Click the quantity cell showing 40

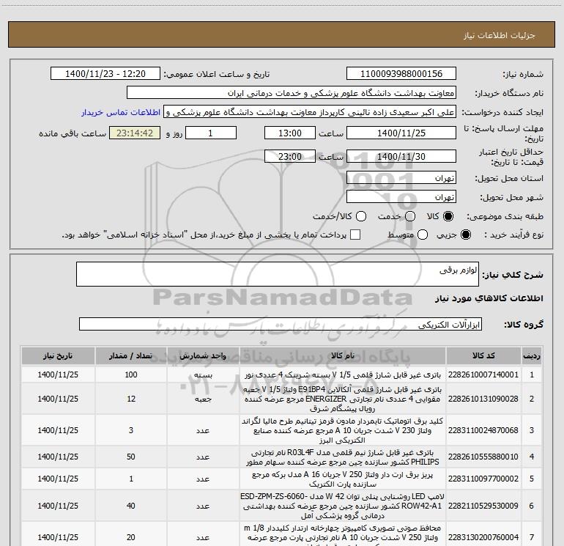click(131, 506)
